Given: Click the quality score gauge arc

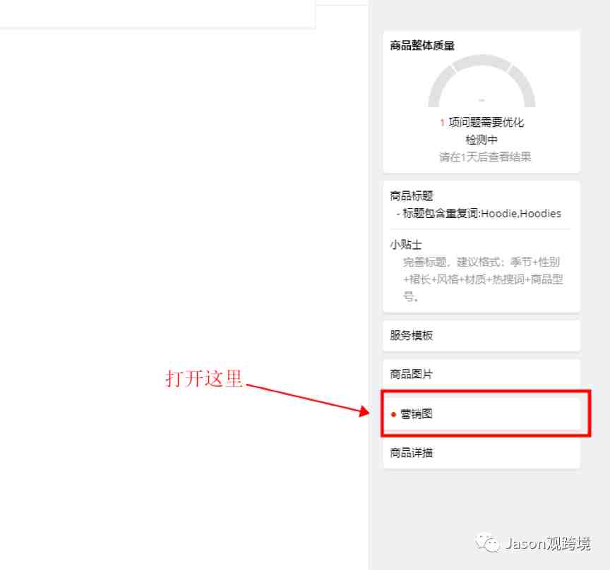Looking at the screenshot, I should [x=482, y=81].
